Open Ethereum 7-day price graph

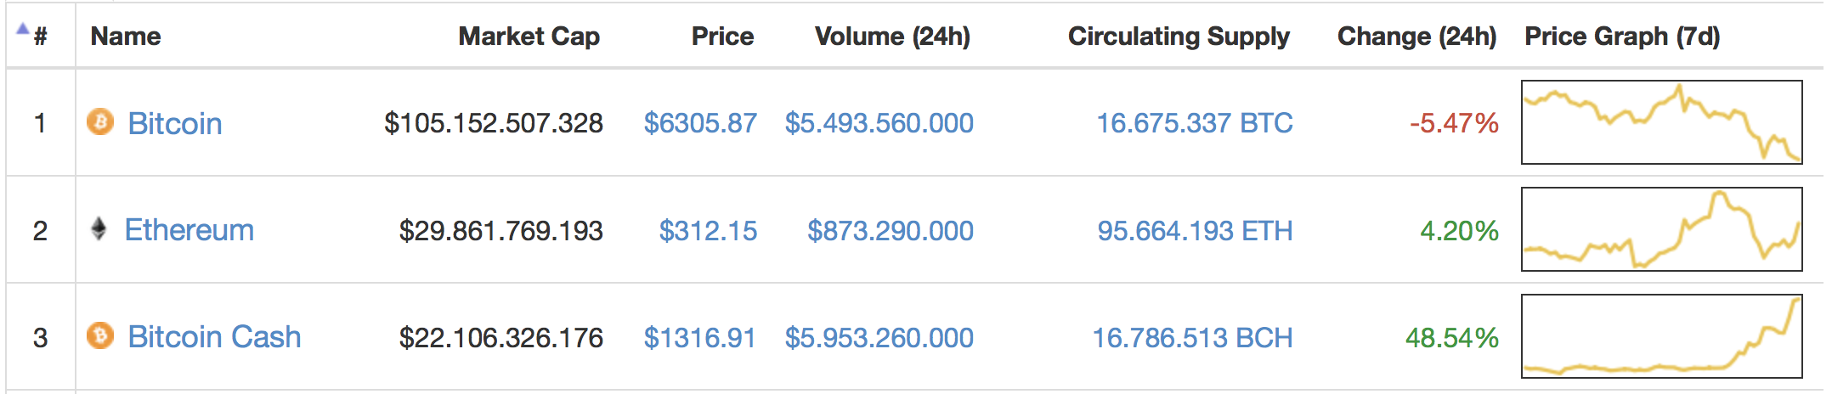point(1661,229)
